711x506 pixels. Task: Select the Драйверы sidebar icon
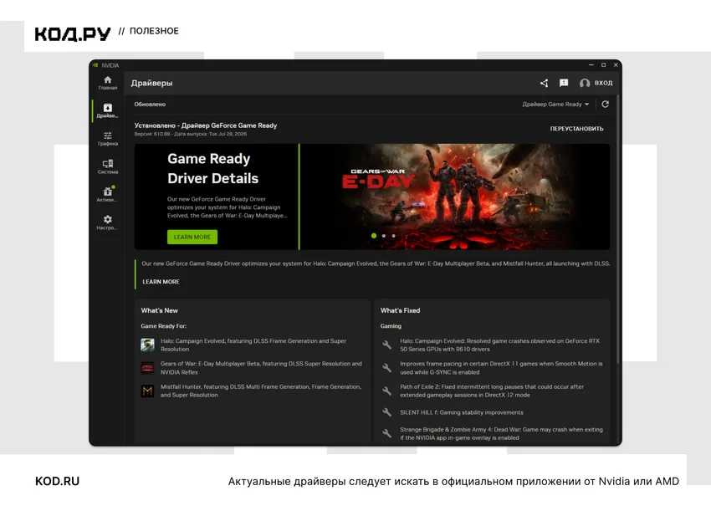107,110
